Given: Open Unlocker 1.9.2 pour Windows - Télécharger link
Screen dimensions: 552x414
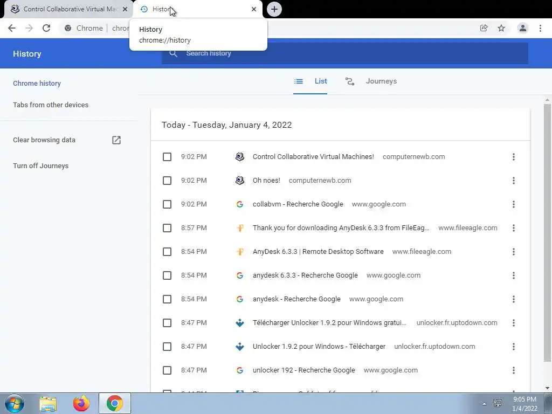Looking at the screenshot, I should (x=319, y=347).
